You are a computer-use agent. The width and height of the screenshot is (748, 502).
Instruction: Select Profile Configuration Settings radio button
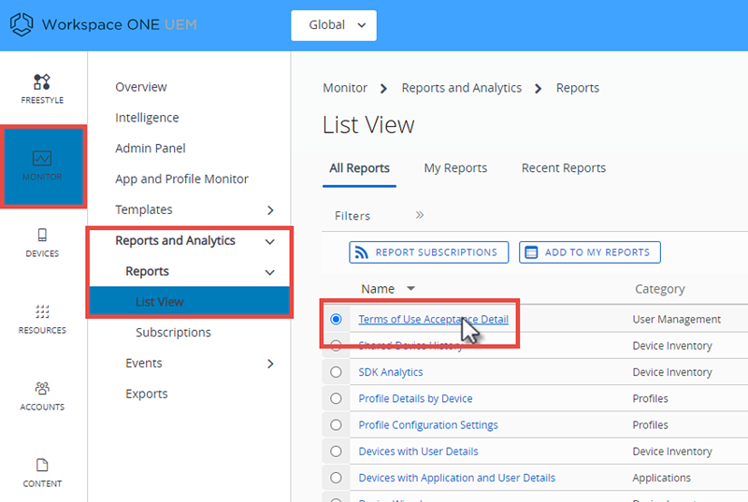[336, 424]
